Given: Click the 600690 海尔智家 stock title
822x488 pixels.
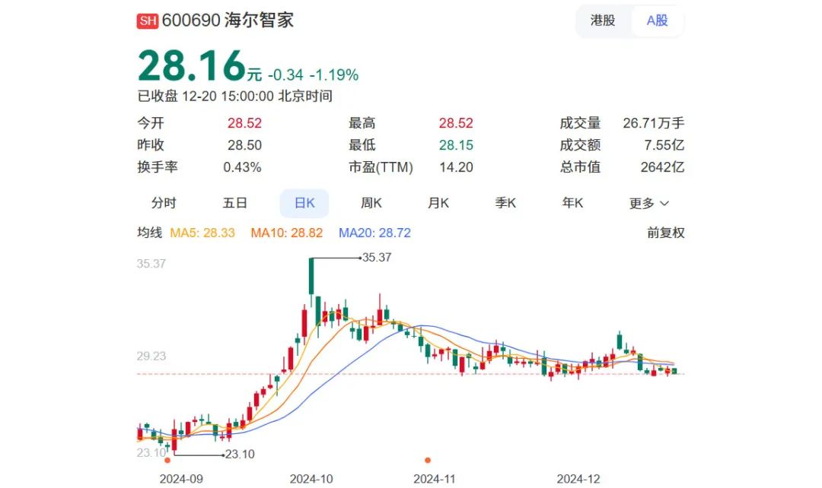Looking at the screenshot, I should (228, 21).
